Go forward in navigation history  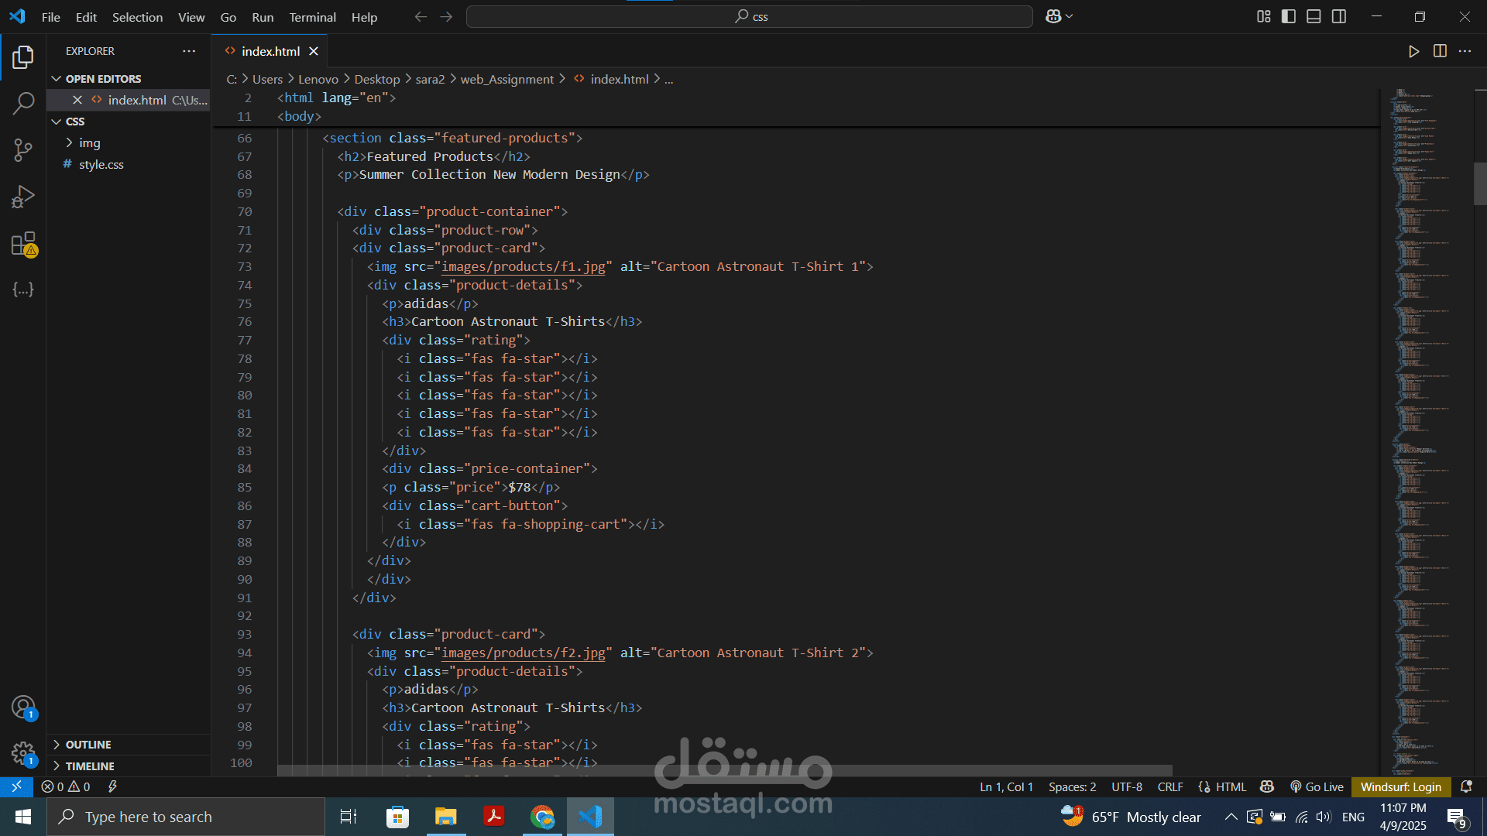click(x=446, y=16)
